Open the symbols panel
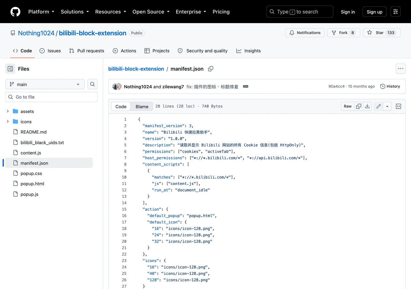This screenshot has height=289, width=411. (398, 106)
